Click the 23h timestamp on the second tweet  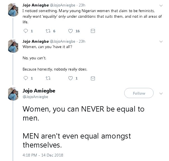coord(82,41)
